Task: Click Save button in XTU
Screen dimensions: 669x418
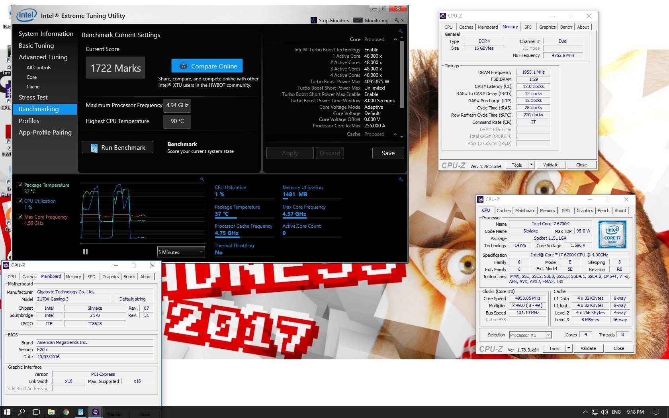Action: tap(388, 153)
